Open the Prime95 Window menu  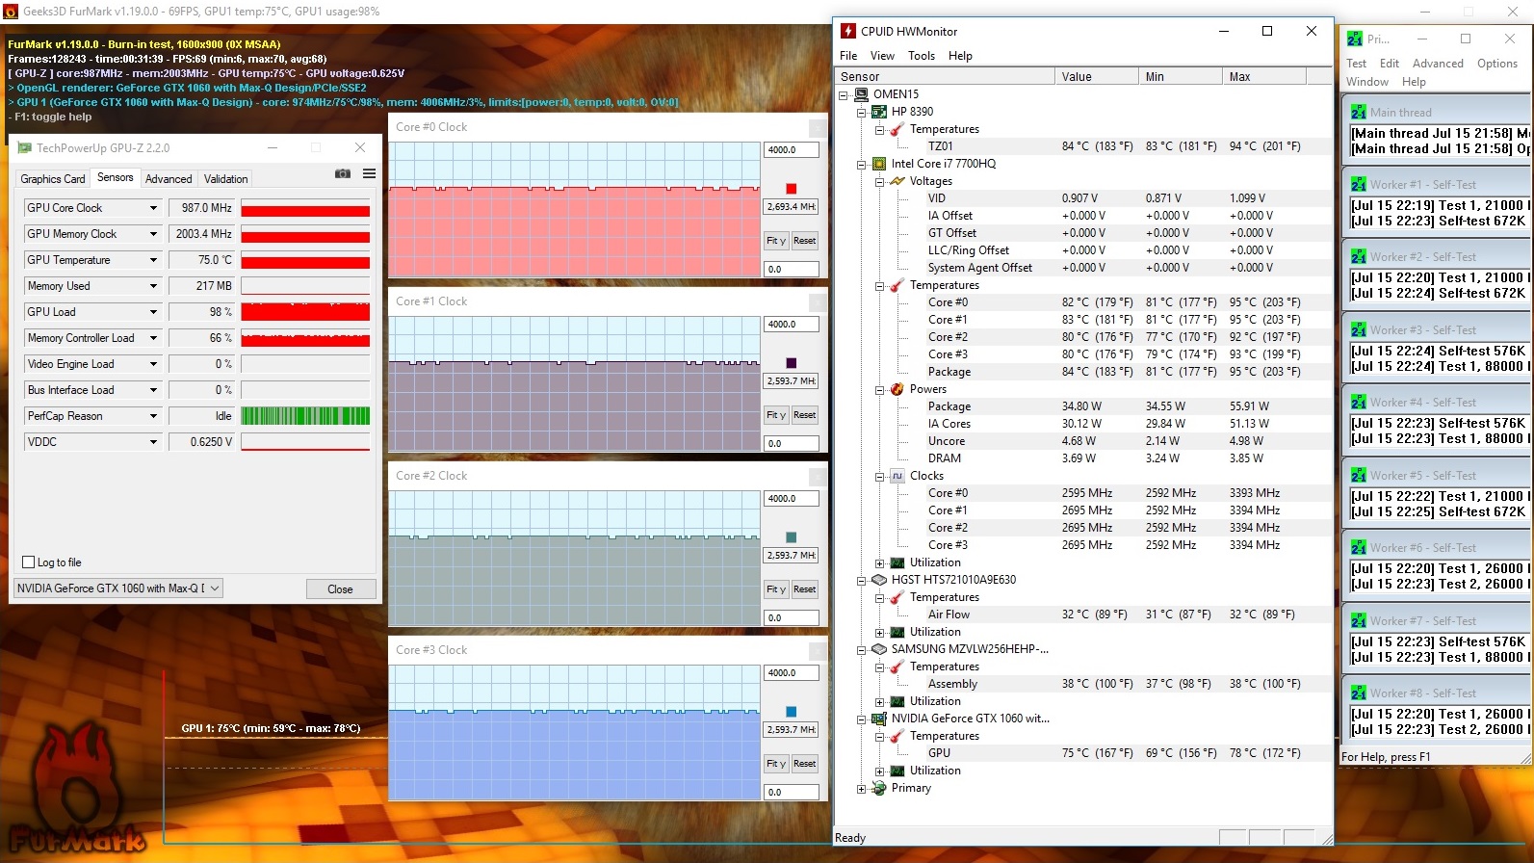click(1367, 82)
